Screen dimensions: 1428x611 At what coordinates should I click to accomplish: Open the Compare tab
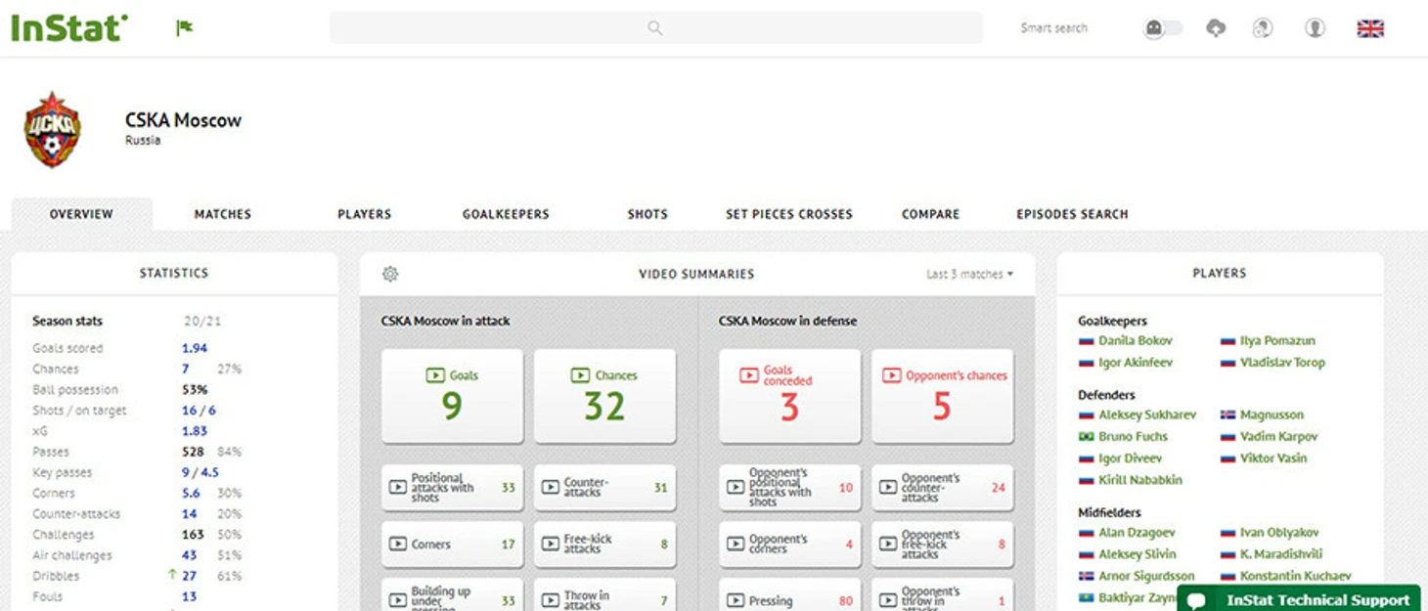coord(931,214)
